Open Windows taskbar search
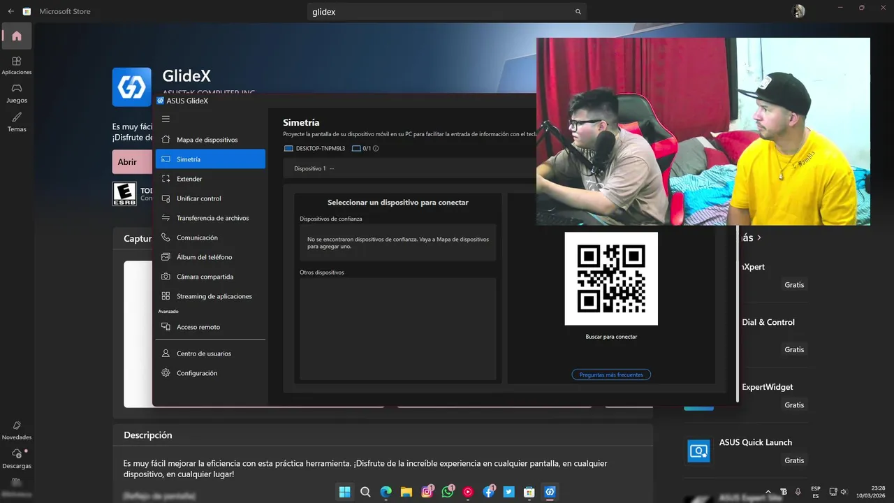The height and width of the screenshot is (503, 894). [x=365, y=492]
